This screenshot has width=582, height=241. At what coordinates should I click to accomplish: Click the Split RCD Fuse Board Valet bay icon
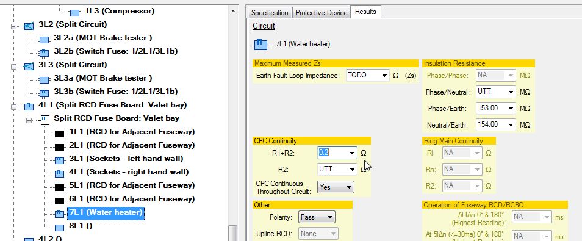[x=44, y=120]
